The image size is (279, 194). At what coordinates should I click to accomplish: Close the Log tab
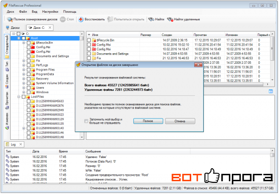coord(21,144)
